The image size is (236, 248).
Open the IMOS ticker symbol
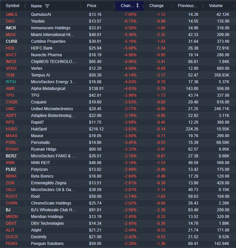click(11, 62)
